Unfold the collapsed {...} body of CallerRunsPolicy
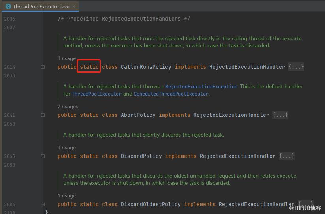325x214 pixels. tap(296, 67)
